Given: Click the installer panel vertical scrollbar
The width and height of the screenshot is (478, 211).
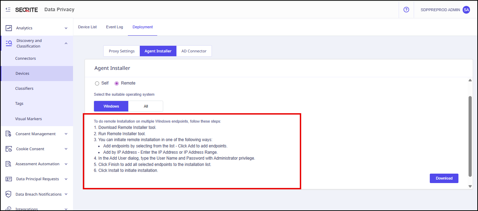Looking at the screenshot, I should pos(470,136).
